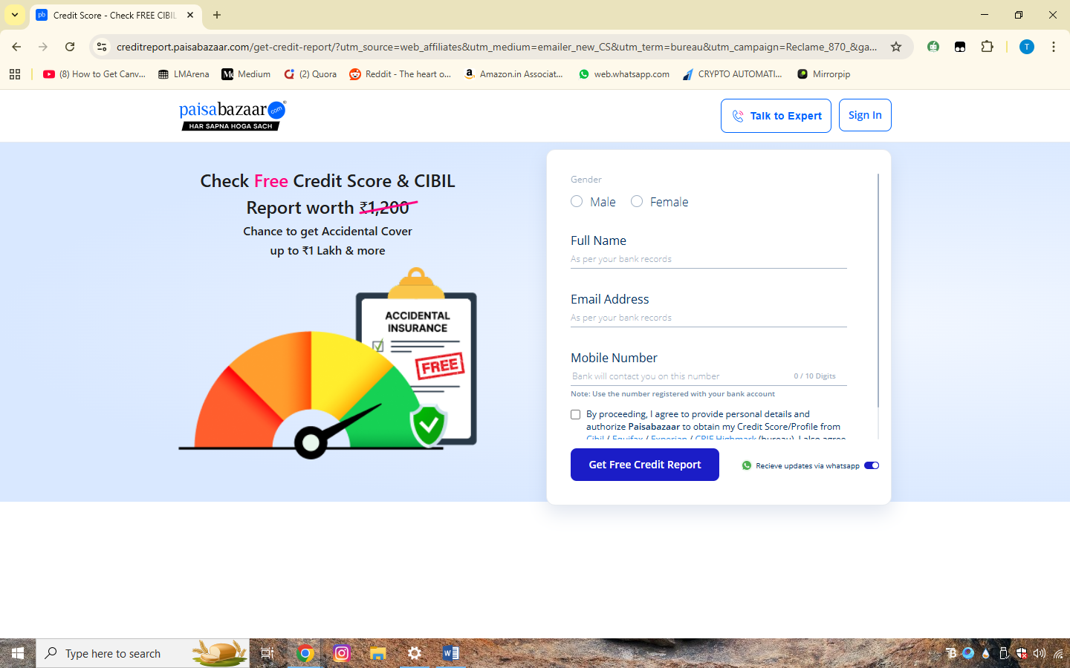Viewport: 1070px width, 668px height.
Task: Open the Amazon.in Associates bookmark
Action: (x=513, y=73)
